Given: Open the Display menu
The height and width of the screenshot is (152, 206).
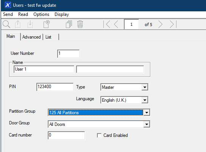Looking at the screenshot, I should [x=62, y=14].
